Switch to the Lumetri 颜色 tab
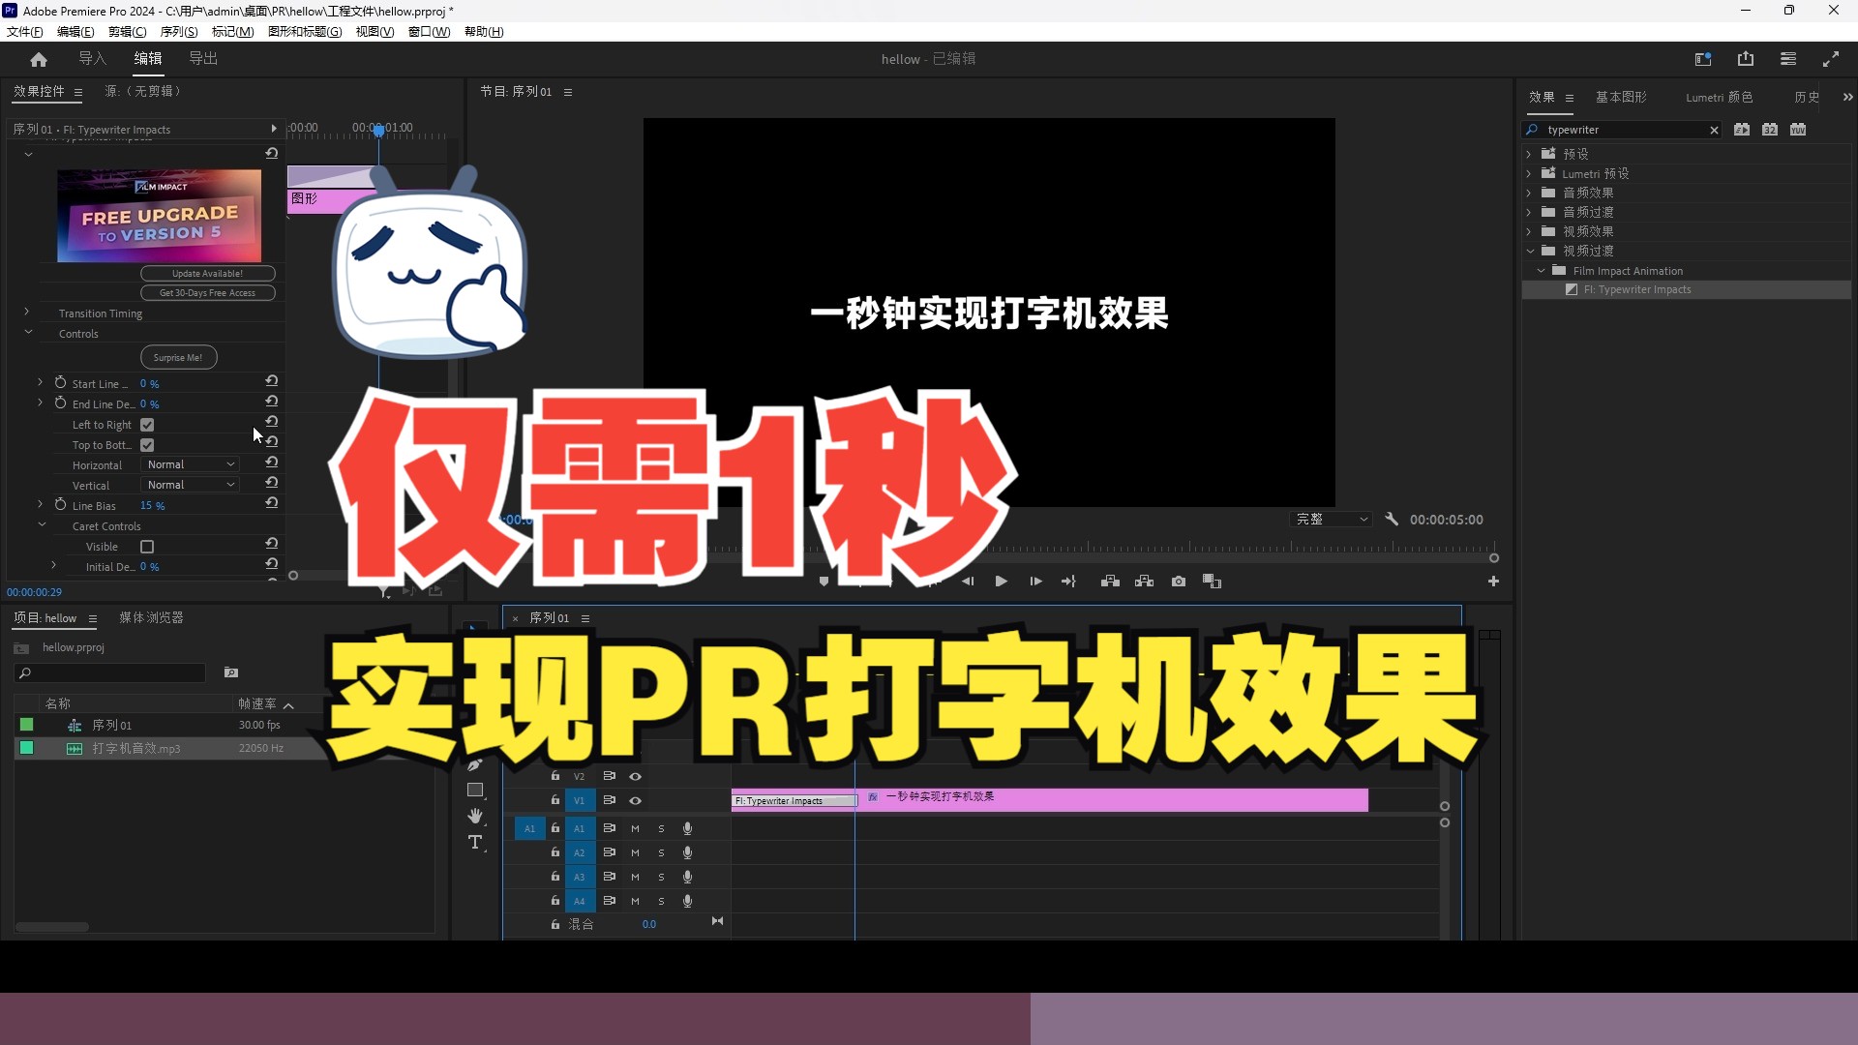1858x1045 pixels. coord(1719,97)
